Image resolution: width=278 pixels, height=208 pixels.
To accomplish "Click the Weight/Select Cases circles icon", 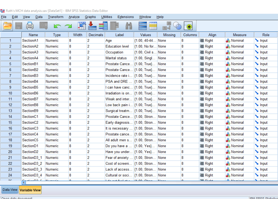I will (177, 26).
